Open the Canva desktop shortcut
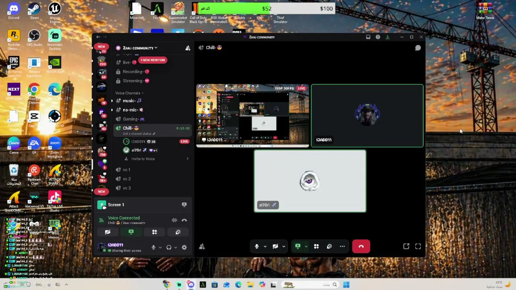516x290 pixels. 14,146
